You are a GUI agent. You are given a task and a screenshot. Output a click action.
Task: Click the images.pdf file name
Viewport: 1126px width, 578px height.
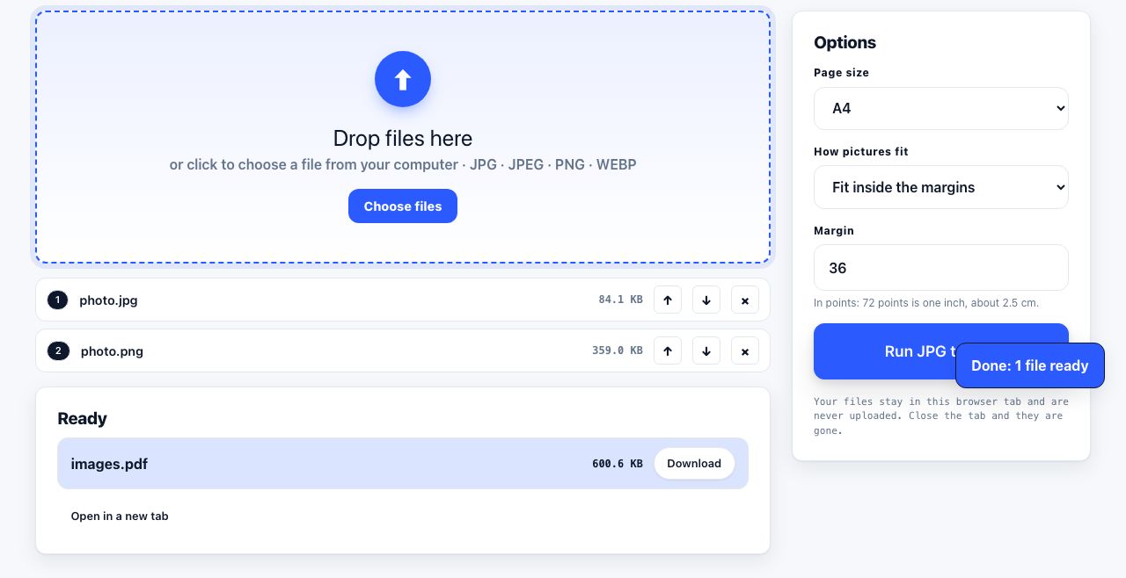click(109, 463)
